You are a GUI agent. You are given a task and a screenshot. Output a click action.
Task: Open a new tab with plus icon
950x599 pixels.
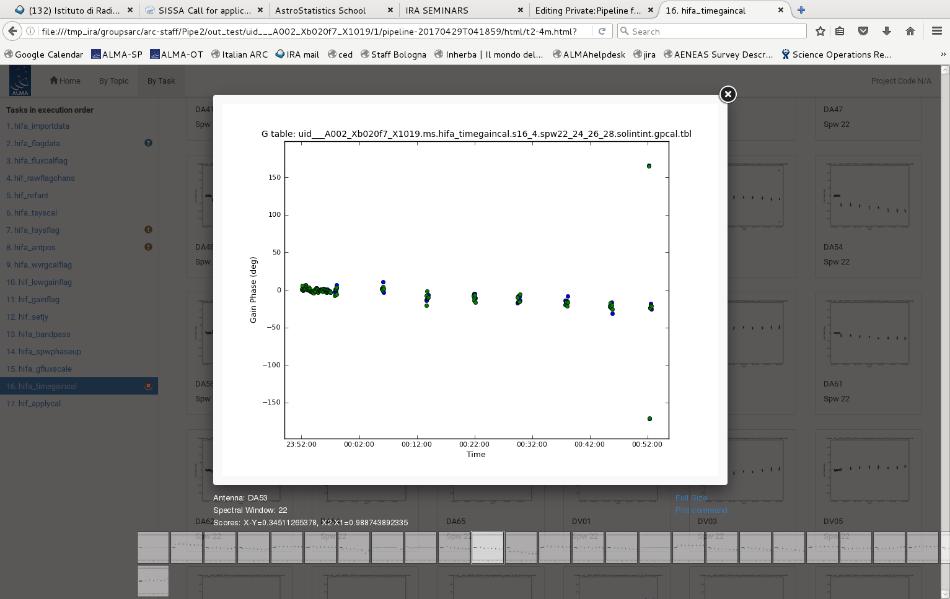coord(801,10)
